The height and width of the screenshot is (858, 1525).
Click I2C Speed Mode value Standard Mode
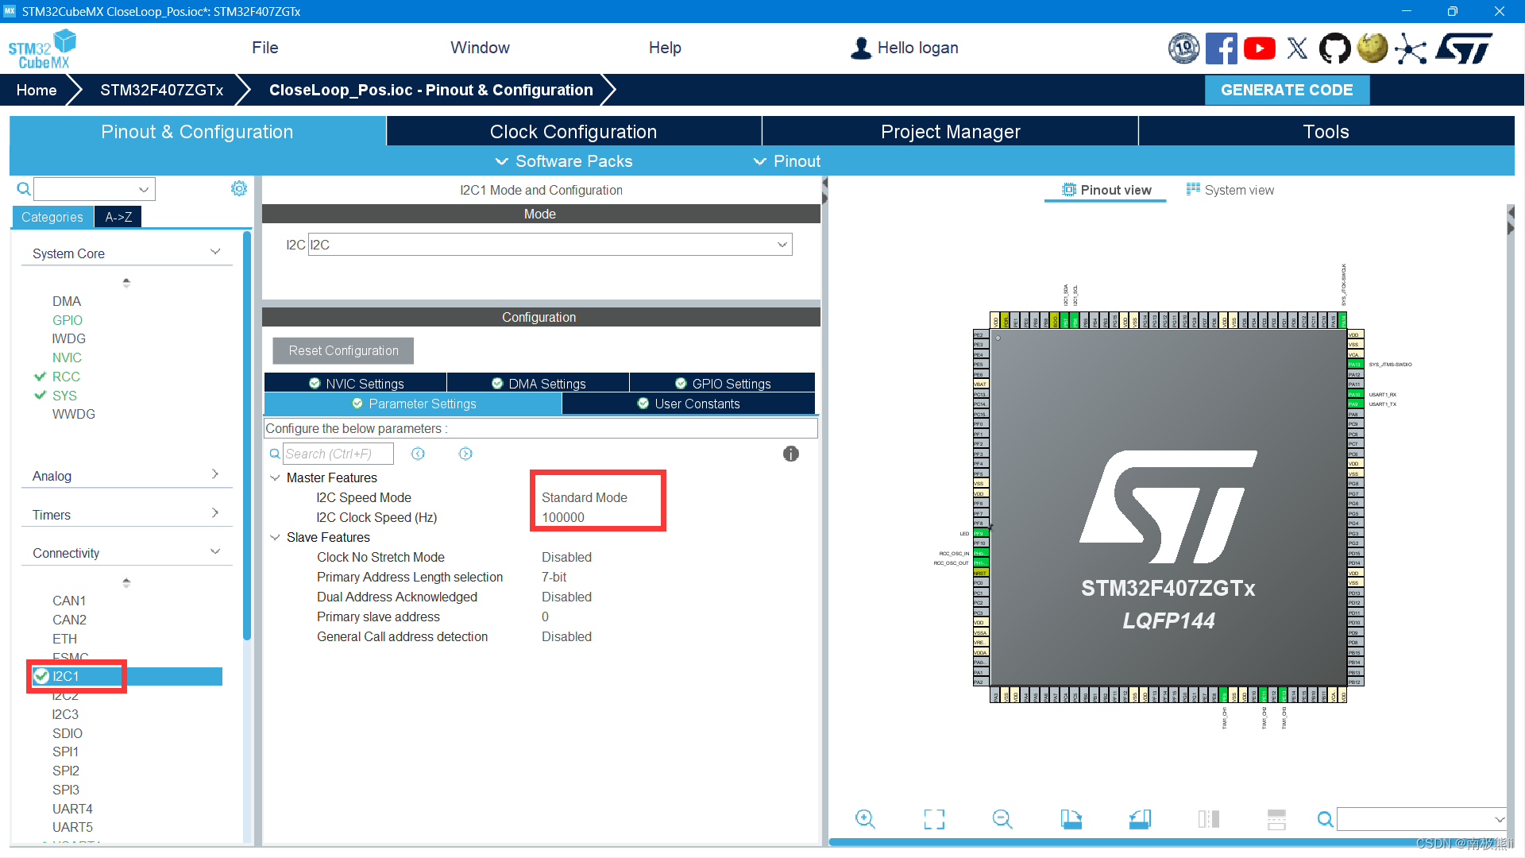click(x=585, y=497)
